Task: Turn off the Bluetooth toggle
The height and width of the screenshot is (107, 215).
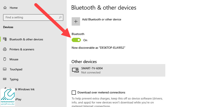Action: pyautogui.click(x=76, y=40)
